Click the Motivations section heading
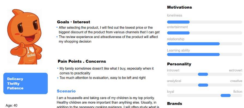The image size is (244, 108). pos(179,7)
